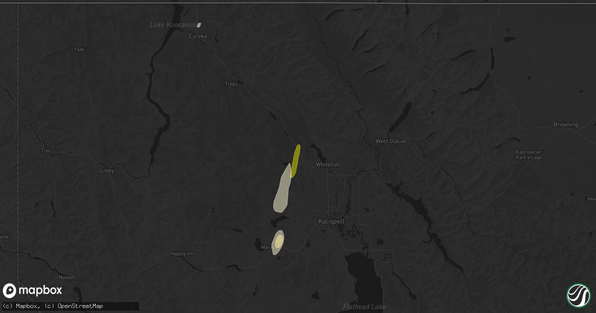Image resolution: width=596 pixels, height=313 pixels.
Task: Click the Yaak label
Action: click(x=79, y=49)
